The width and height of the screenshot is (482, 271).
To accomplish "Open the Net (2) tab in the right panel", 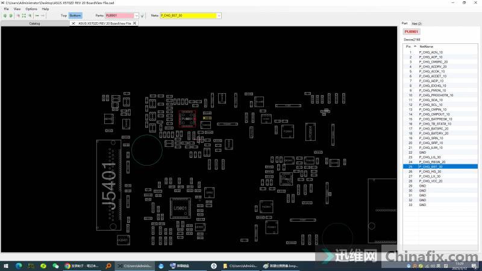I will (416, 23).
